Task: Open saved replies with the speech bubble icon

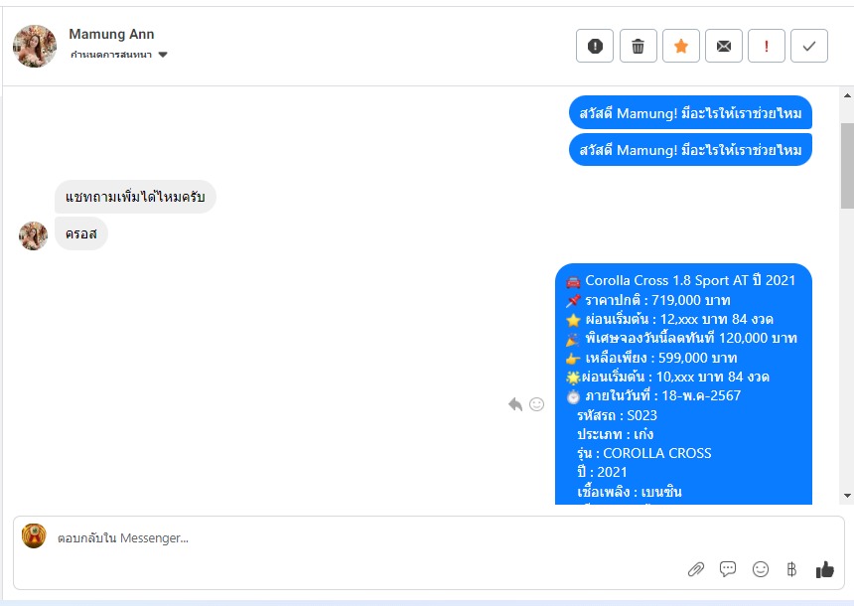Action: click(728, 569)
